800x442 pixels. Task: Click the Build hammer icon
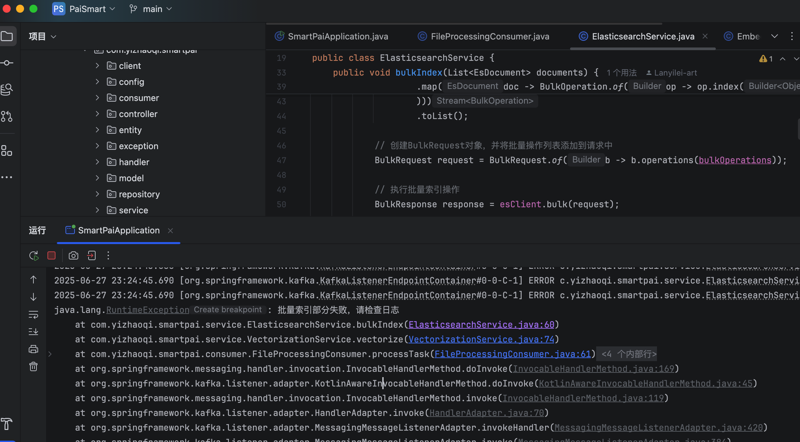point(7,424)
